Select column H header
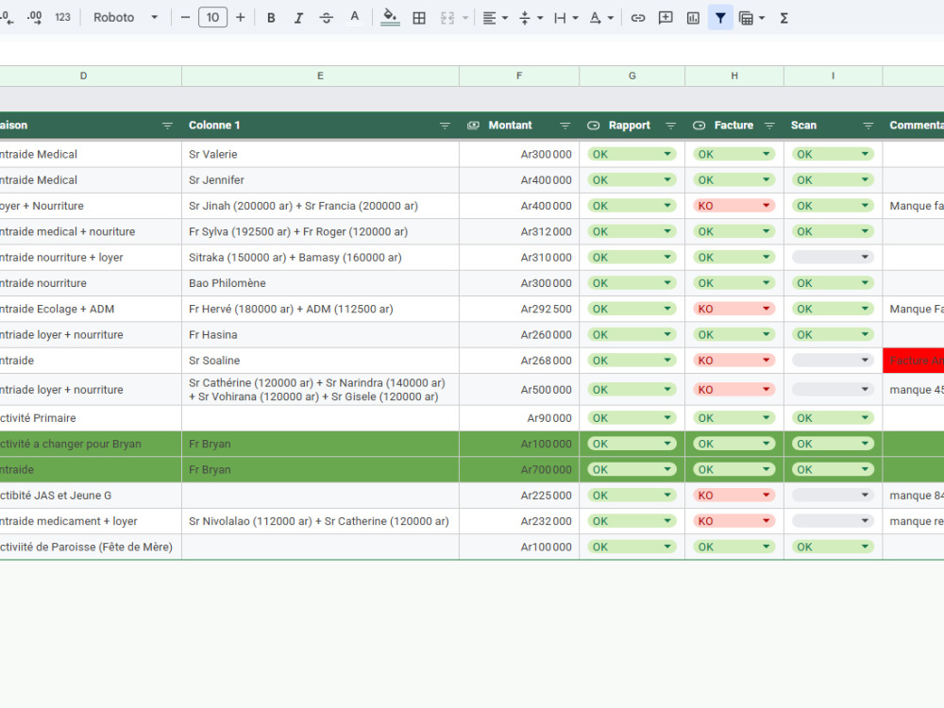Viewport: 944px width, 708px height. pyautogui.click(x=734, y=76)
